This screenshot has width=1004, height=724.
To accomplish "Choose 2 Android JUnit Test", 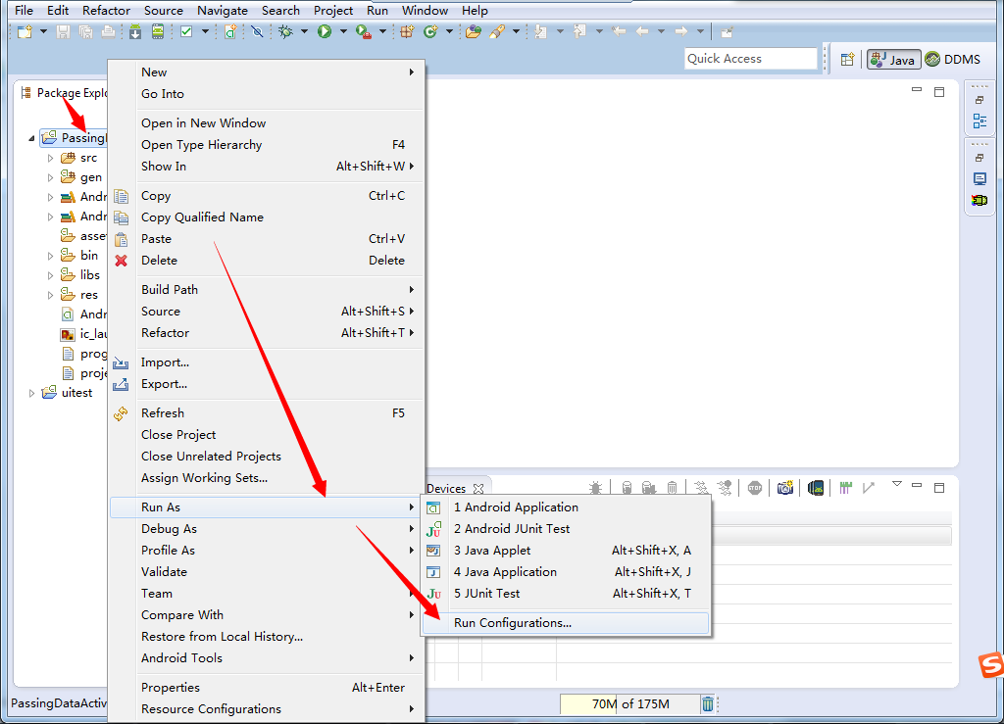I will (566, 529).
